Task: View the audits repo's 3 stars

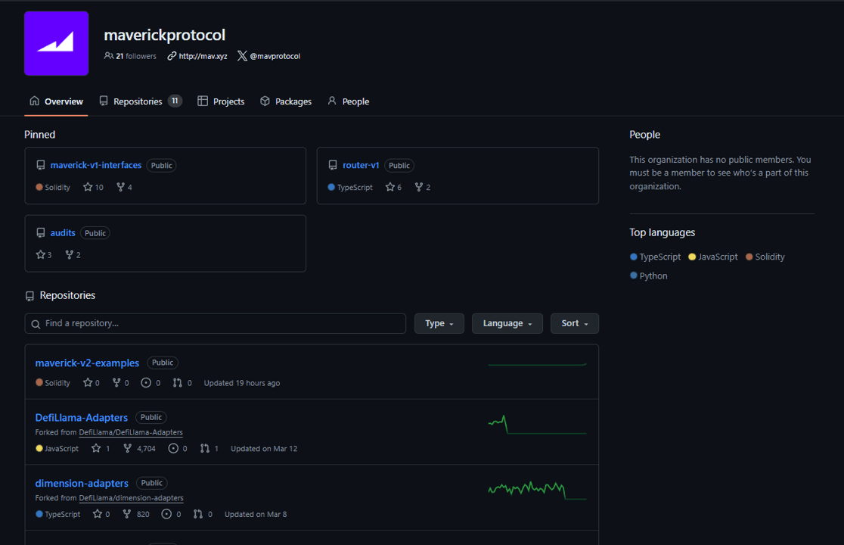Action: pyautogui.click(x=44, y=255)
